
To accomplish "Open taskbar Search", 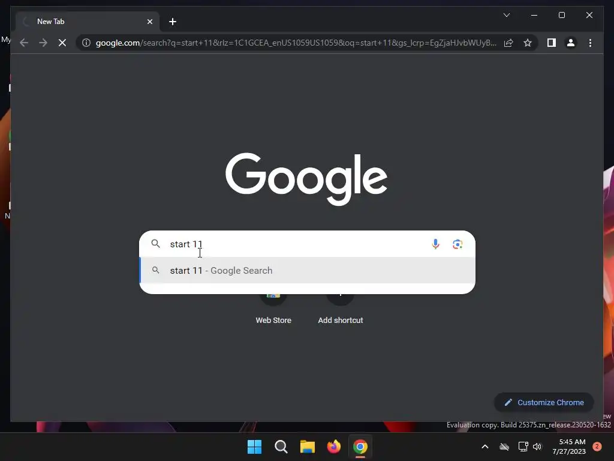I will [x=281, y=447].
